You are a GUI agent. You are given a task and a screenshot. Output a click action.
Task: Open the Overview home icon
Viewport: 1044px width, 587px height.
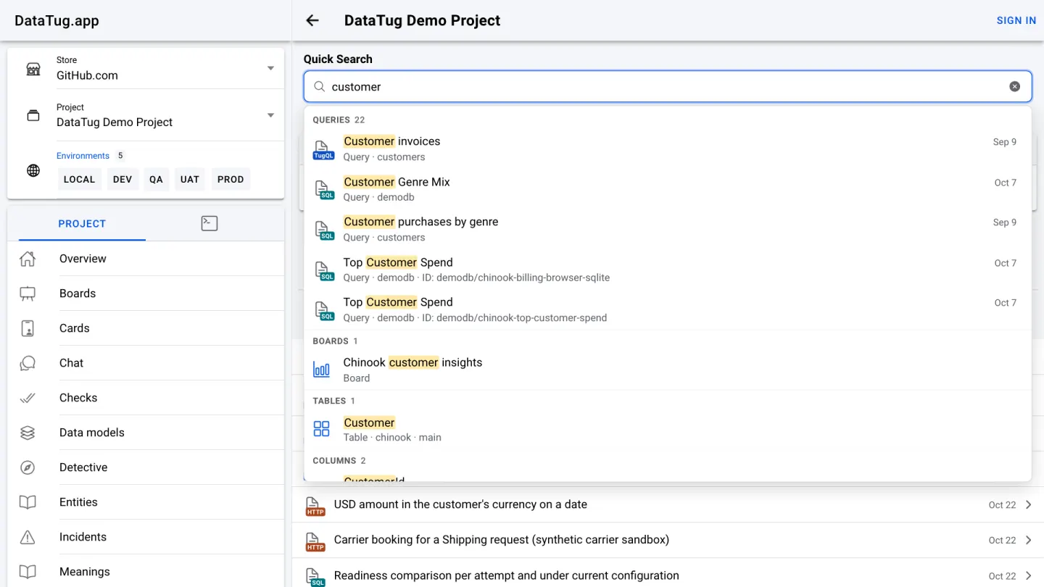click(28, 259)
